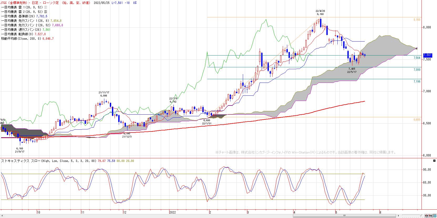The height and width of the screenshot is (218, 437).
Task: Select the 転換線(9) legend row
Action: click(23, 34)
